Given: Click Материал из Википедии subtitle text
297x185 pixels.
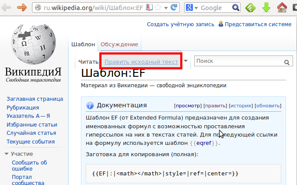Looking at the screenshot, I should tap(154, 86).
